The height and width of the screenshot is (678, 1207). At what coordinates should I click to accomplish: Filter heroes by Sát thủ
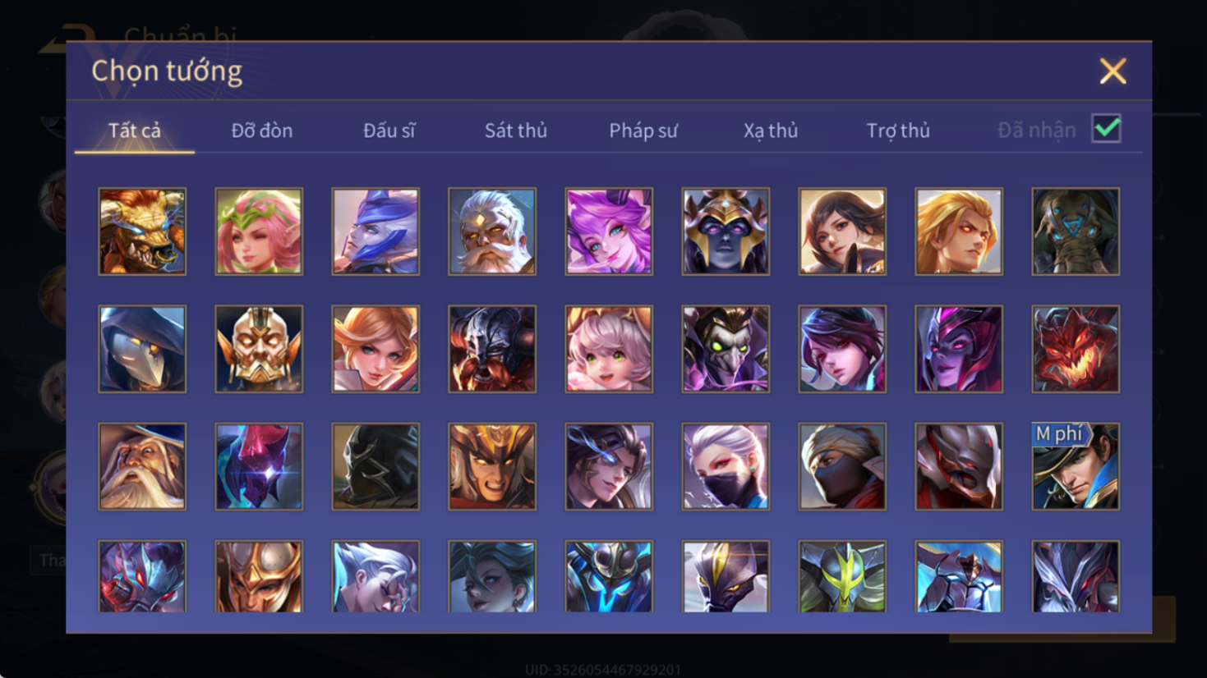(515, 131)
